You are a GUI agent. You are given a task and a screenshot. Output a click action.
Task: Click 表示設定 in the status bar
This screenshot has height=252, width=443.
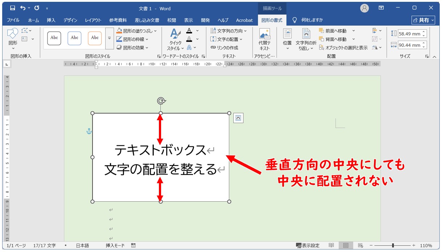pyautogui.click(x=308, y=245)
